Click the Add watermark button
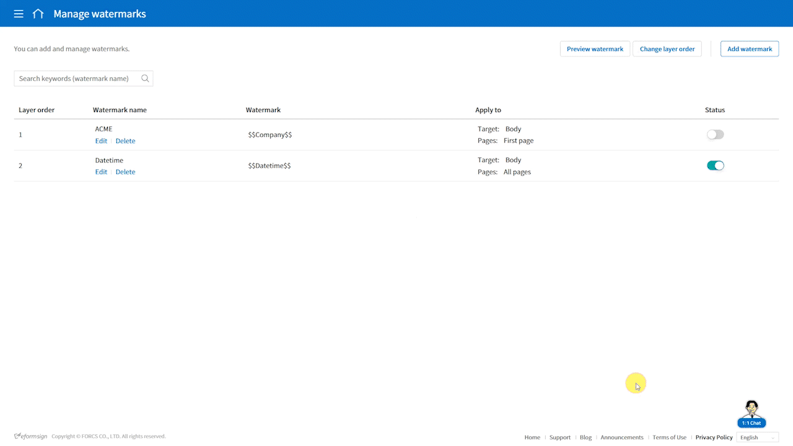The image size is (793, 446). 749,49
